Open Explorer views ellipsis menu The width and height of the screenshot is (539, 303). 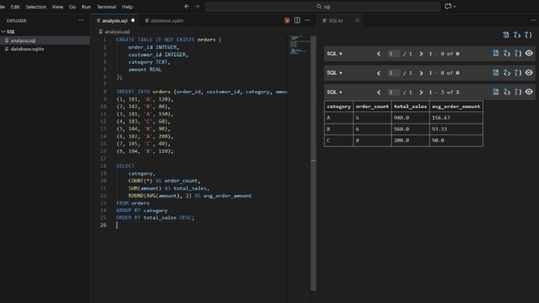(81, 20)
